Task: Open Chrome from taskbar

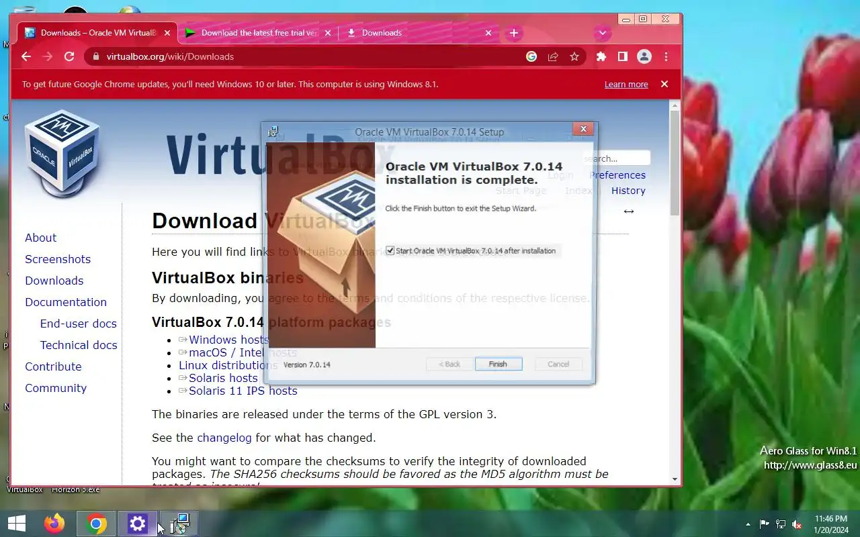Action: coord(96,524)
